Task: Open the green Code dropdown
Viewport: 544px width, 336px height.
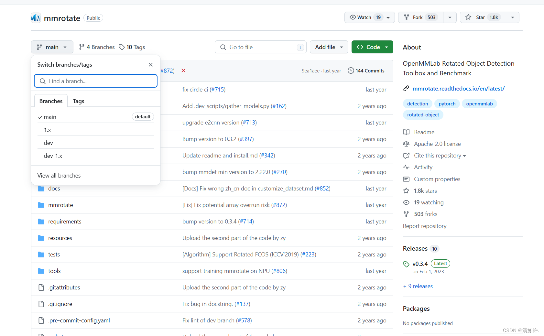Action: (372, 47)
